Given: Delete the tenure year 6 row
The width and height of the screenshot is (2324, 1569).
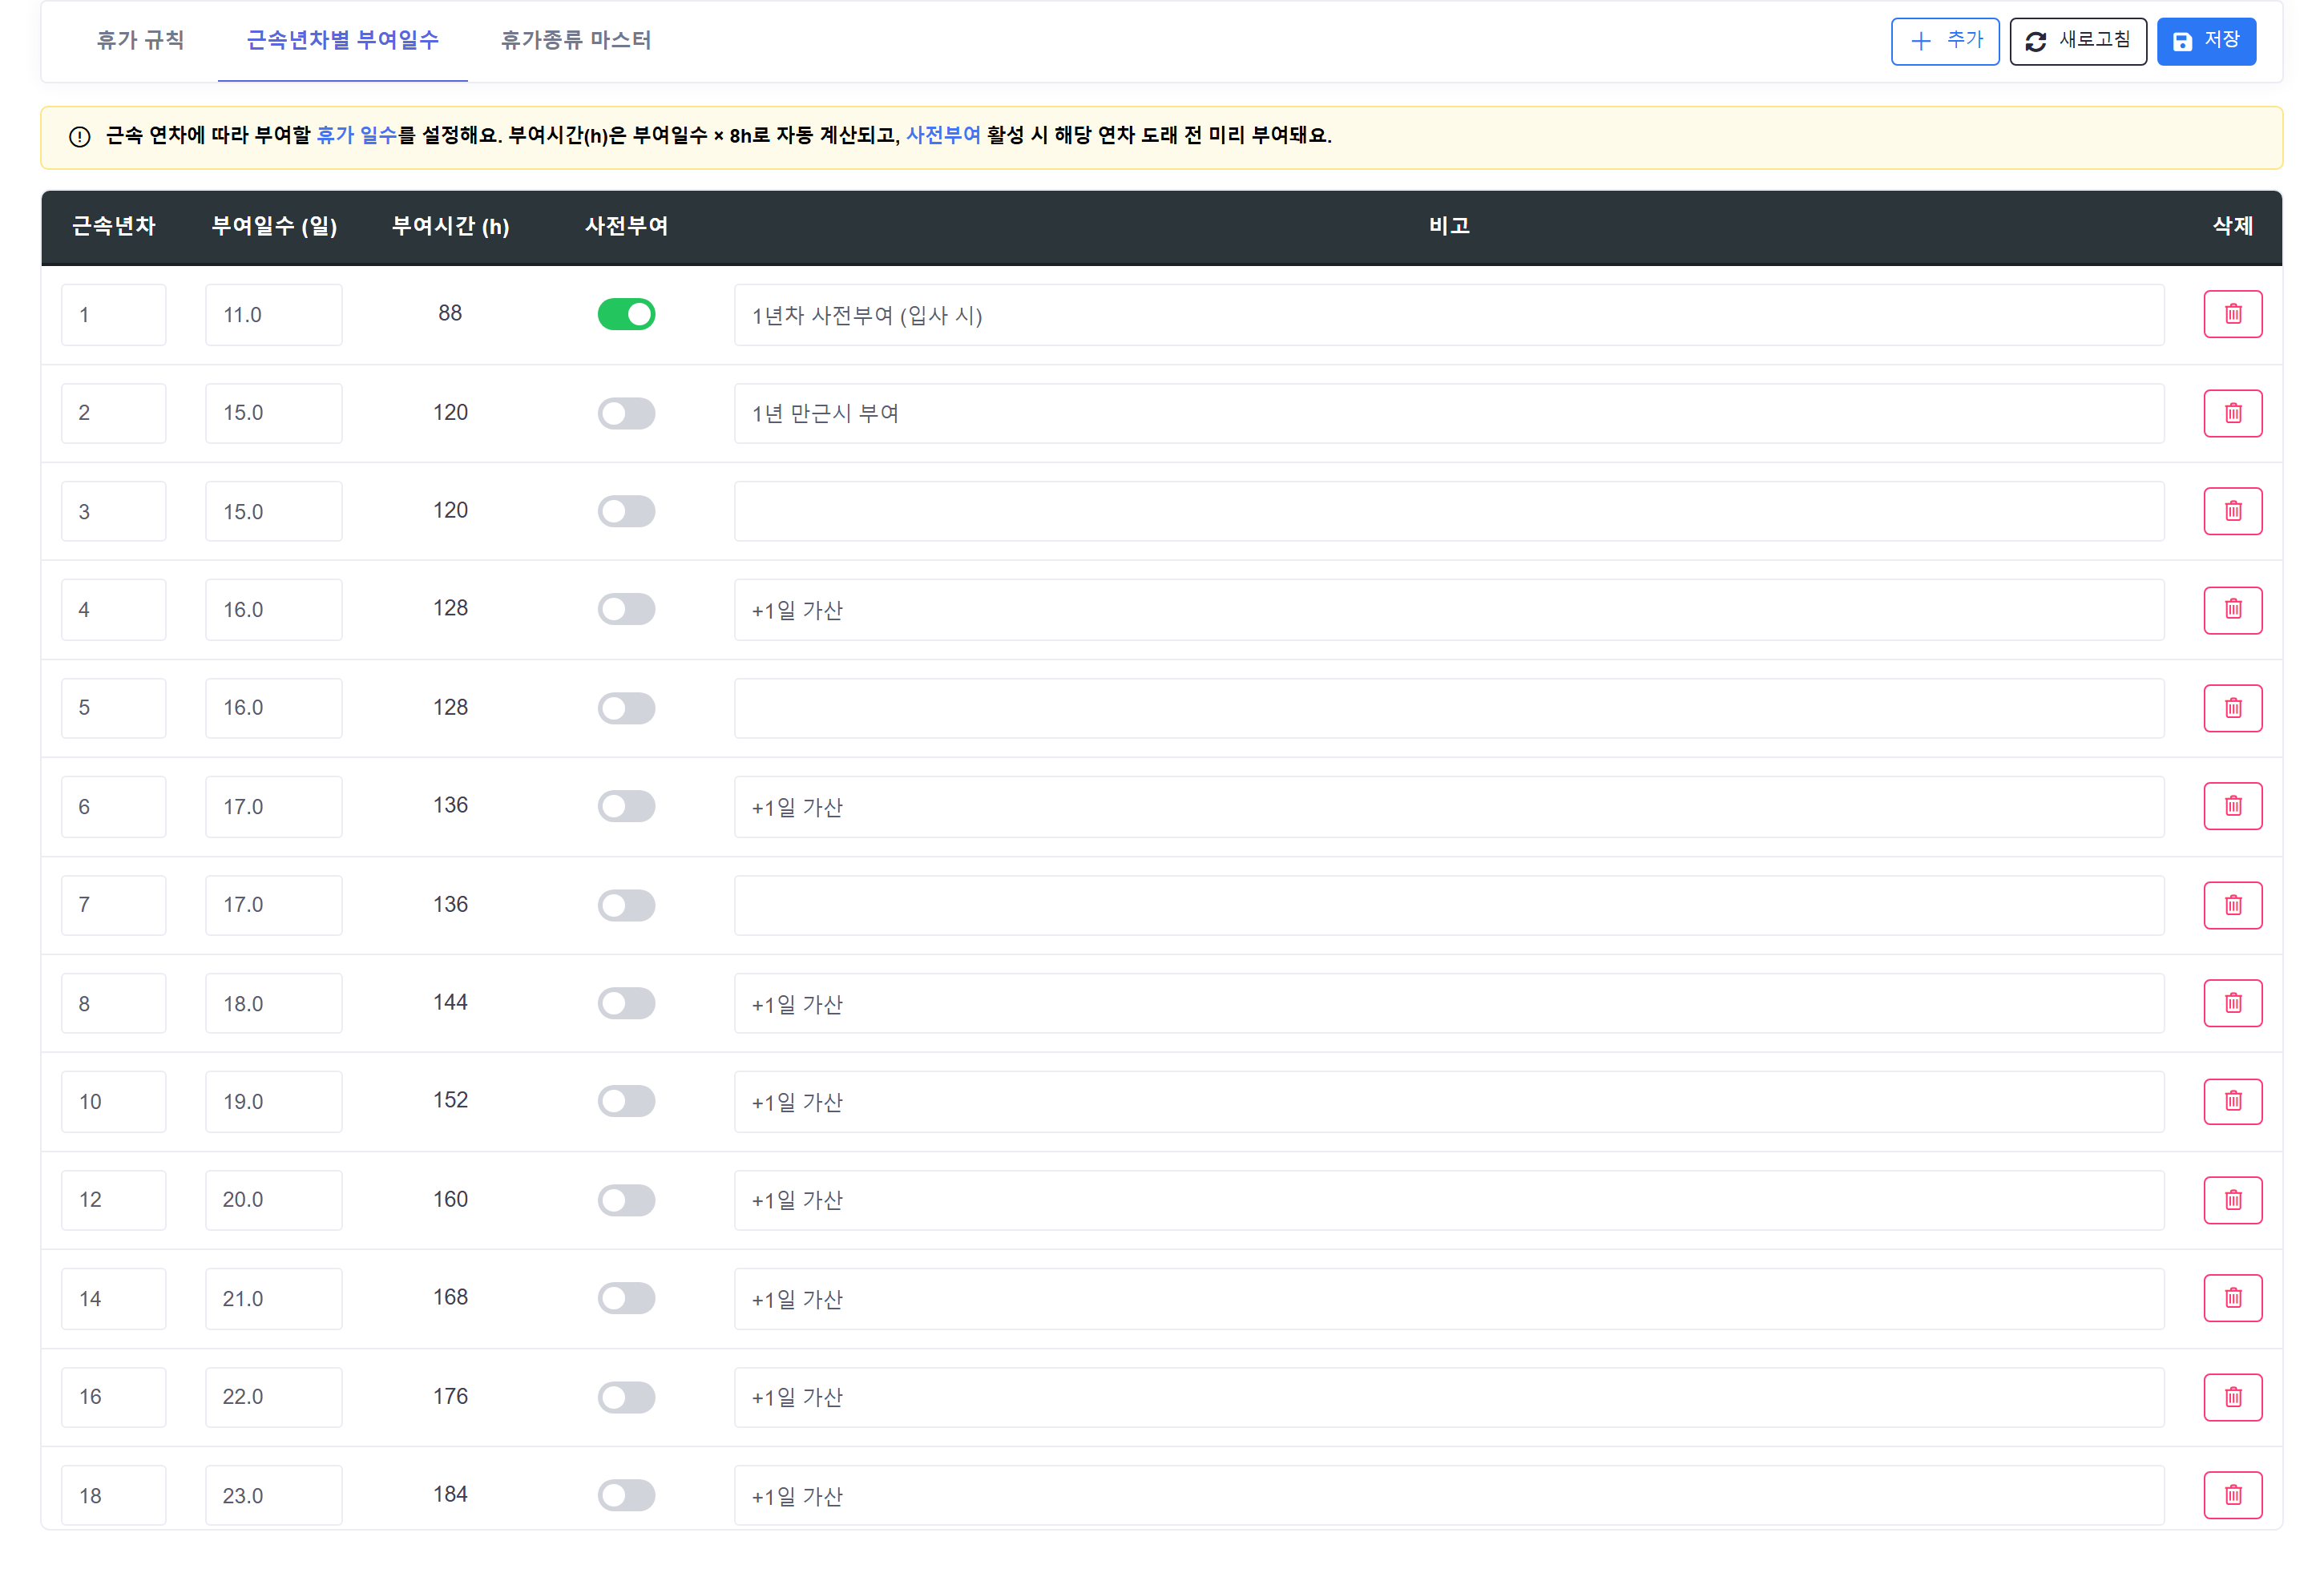Looking at the screenshot, I should tap(2232, 806).
